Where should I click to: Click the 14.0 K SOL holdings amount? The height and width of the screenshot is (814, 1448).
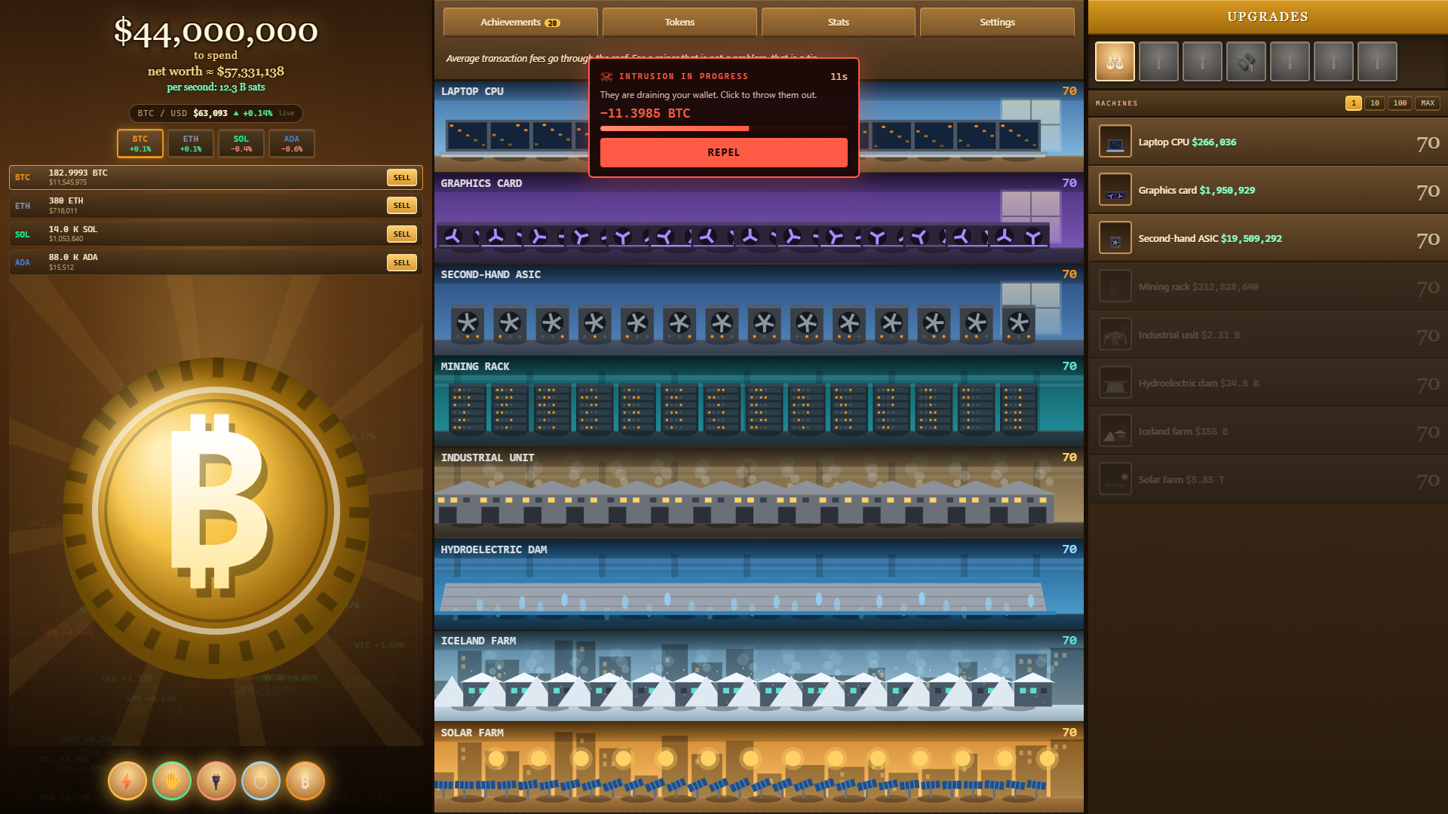pyautogui.click(x=73, y=229)
